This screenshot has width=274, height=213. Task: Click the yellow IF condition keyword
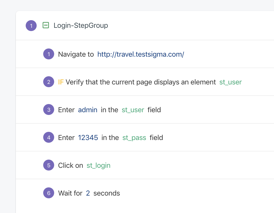[61, 82]
